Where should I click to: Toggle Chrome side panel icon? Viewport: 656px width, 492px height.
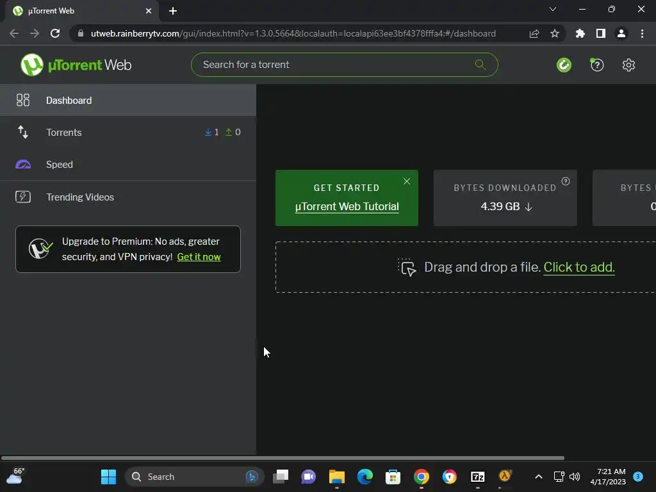coord(601,33)
